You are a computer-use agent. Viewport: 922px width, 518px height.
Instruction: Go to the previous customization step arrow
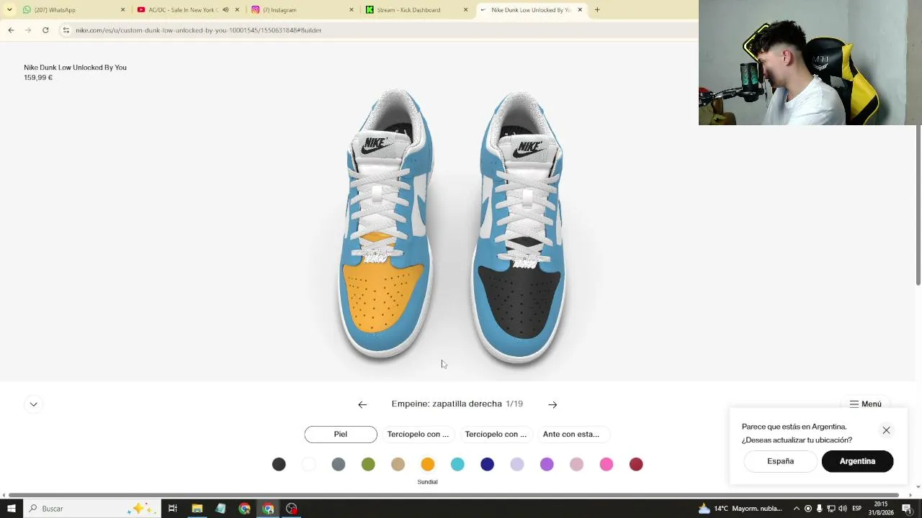(362, 404)
